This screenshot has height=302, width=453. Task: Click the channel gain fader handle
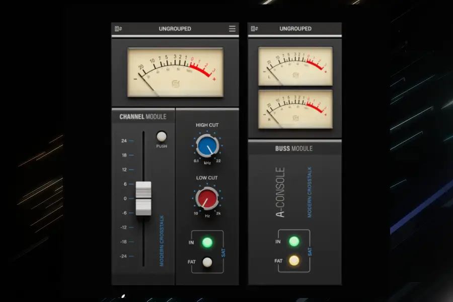click(143, 198)
